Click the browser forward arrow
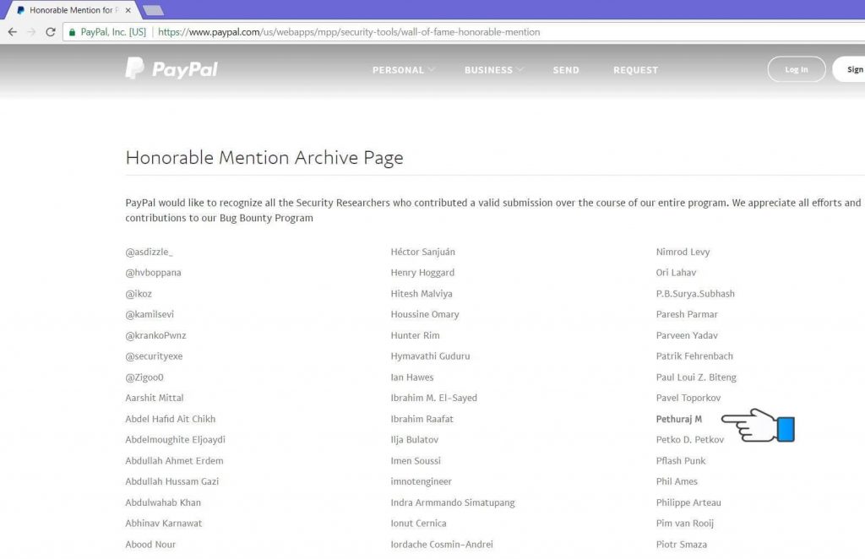This screenshot has height=559, width=865. [31, 32]
